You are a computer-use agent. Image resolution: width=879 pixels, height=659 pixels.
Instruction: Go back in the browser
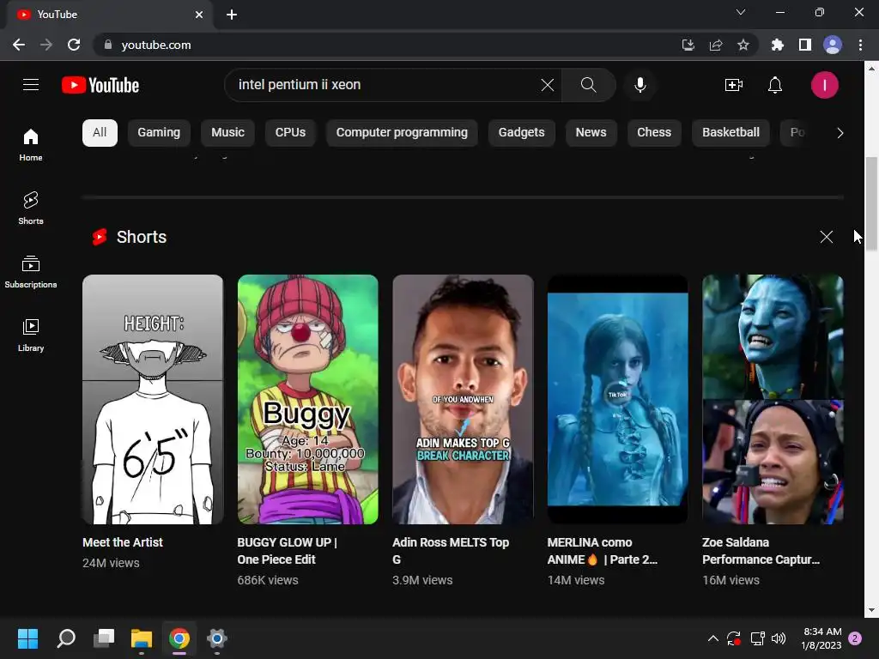[19, 45]
